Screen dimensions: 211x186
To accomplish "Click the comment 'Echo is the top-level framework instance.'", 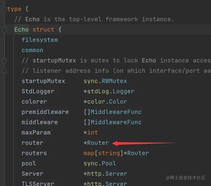I will tap(94, 19).
